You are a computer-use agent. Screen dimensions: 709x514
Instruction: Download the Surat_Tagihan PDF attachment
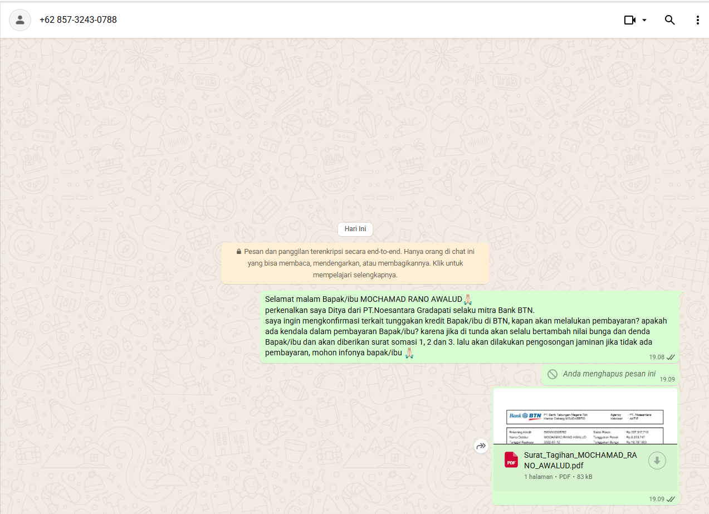point(657,461)
